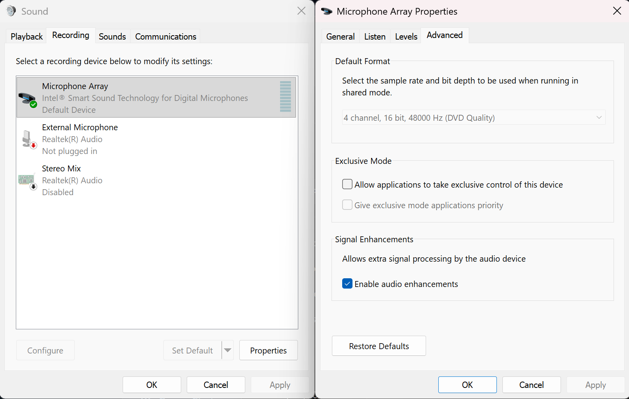Click the Microphone Array input level meter
Viewport: 629px width, 399px height.
(x=285, y=97)
